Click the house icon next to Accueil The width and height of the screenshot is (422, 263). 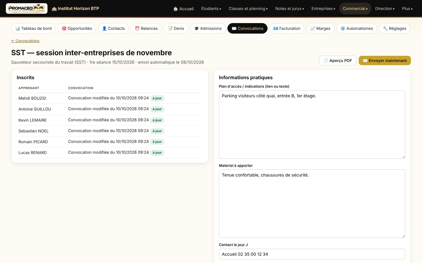point(176,9)
